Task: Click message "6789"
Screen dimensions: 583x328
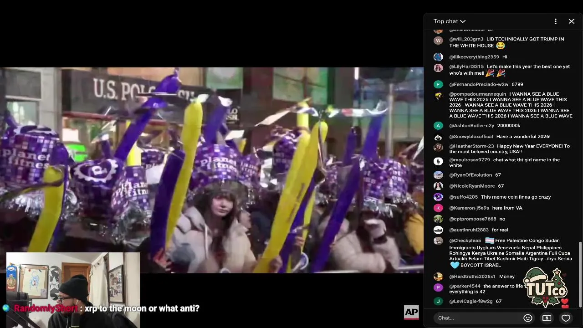Action: (517, 84)
